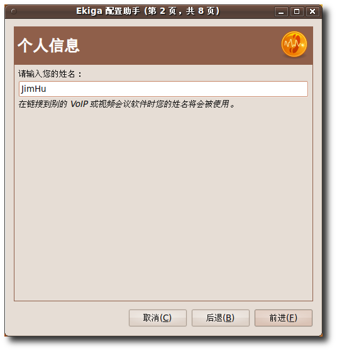Viewport: 337px width, 351px height.
Task: Place cursor after JimHu text in field
Action: pyautogui.click(x=47, y=89)
